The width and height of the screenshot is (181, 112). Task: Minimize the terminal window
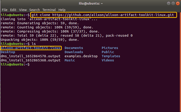(168, 3)
